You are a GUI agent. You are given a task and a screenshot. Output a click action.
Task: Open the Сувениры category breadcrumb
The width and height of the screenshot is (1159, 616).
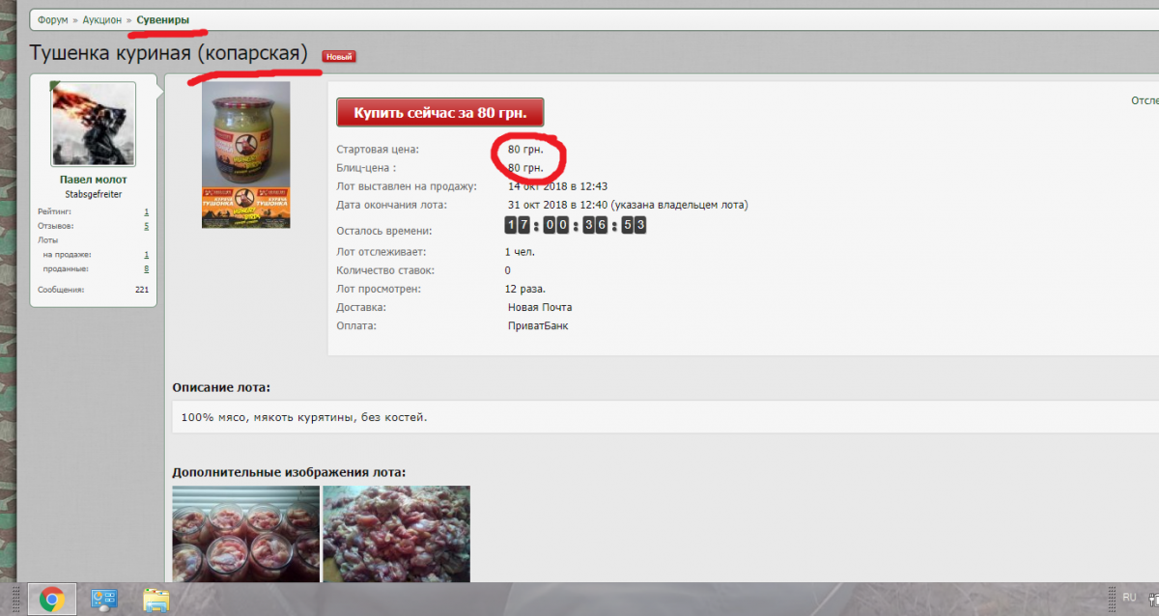[163, 20]
